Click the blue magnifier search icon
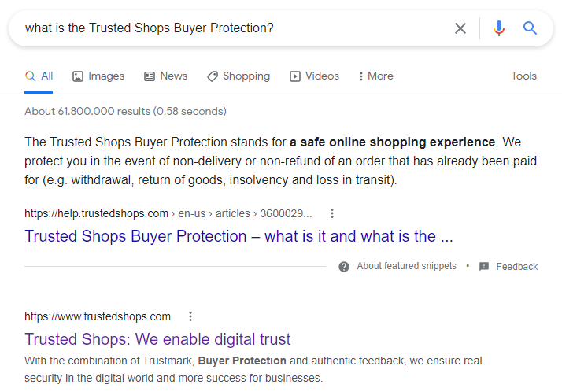 pos(530,28)
